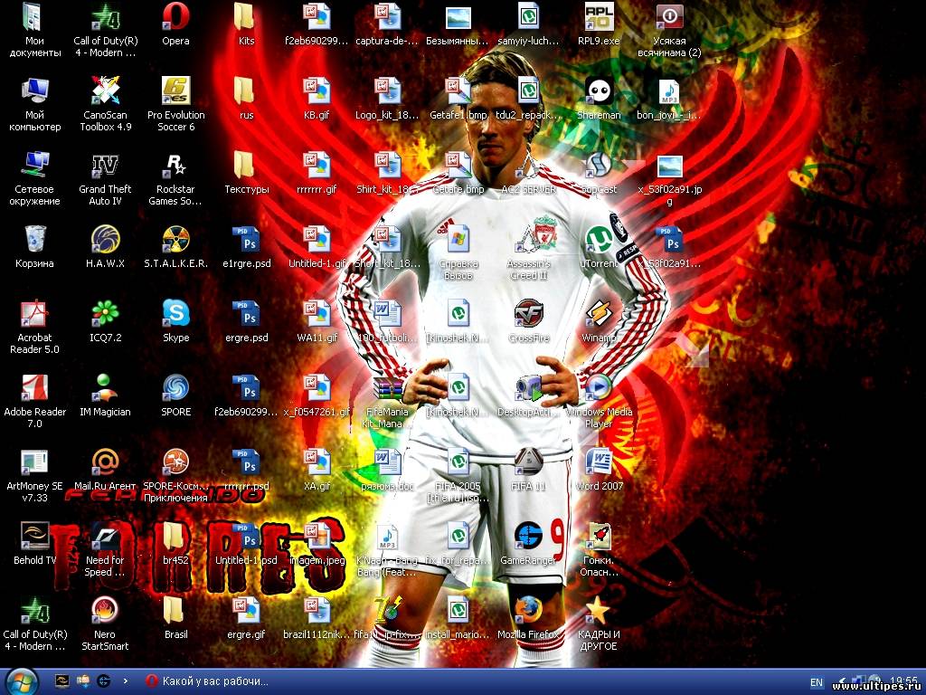
Task: Select the Winamp desktop shortcut
Action: tap(598, 314)
